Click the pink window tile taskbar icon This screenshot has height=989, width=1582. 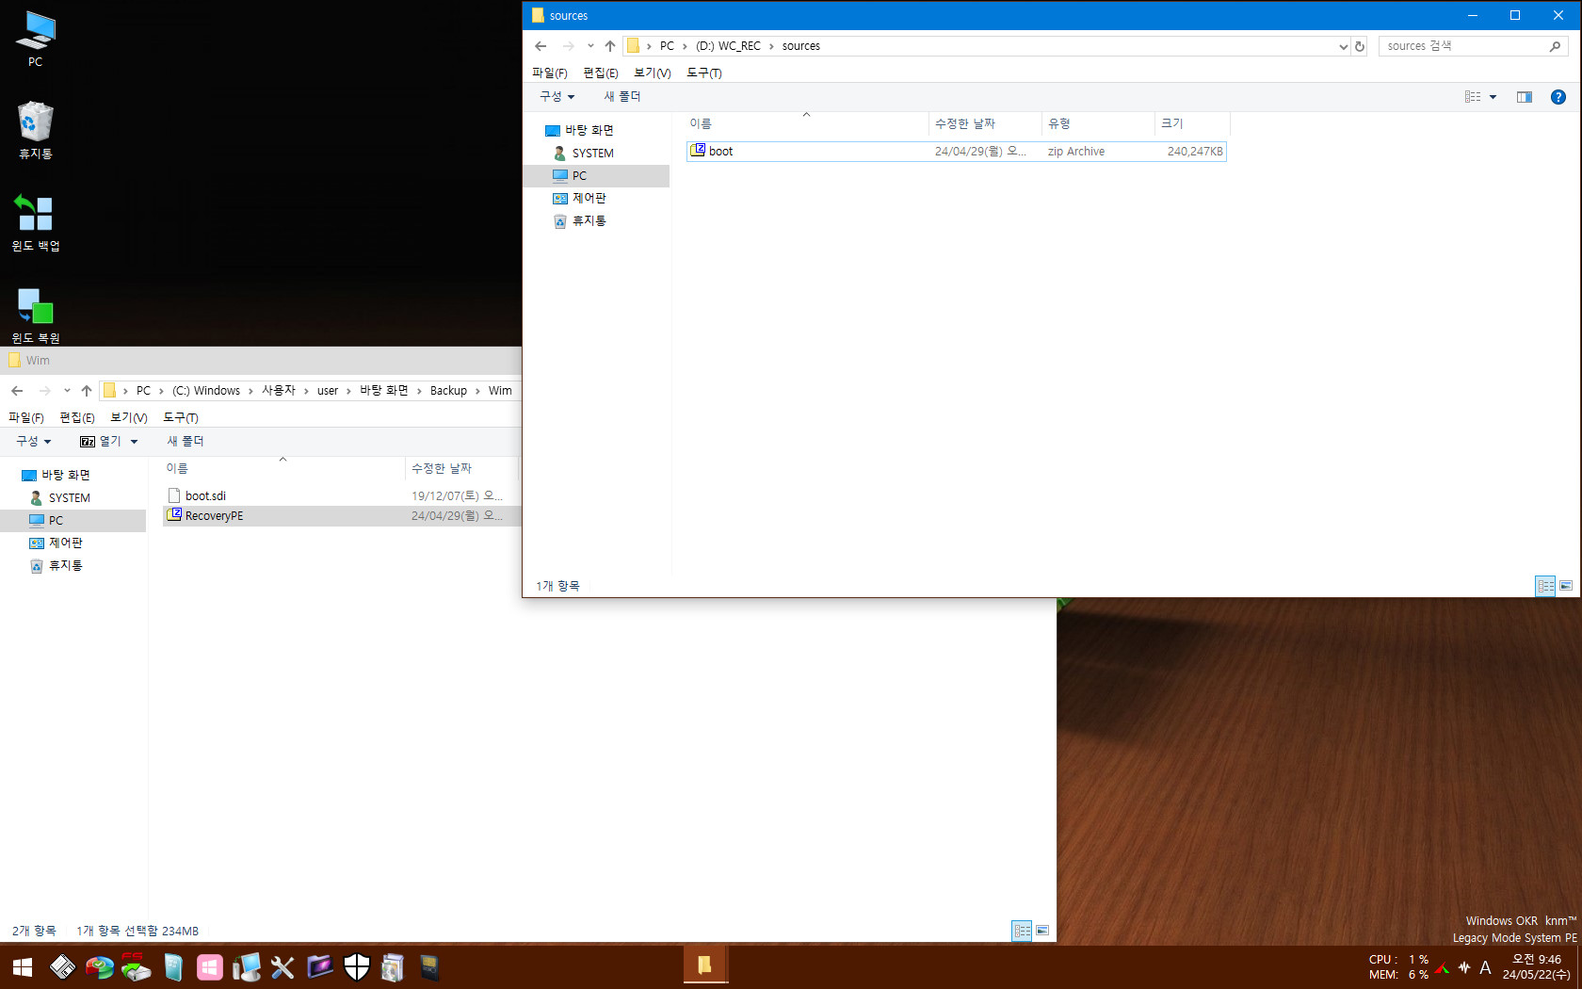pos(209,967)
